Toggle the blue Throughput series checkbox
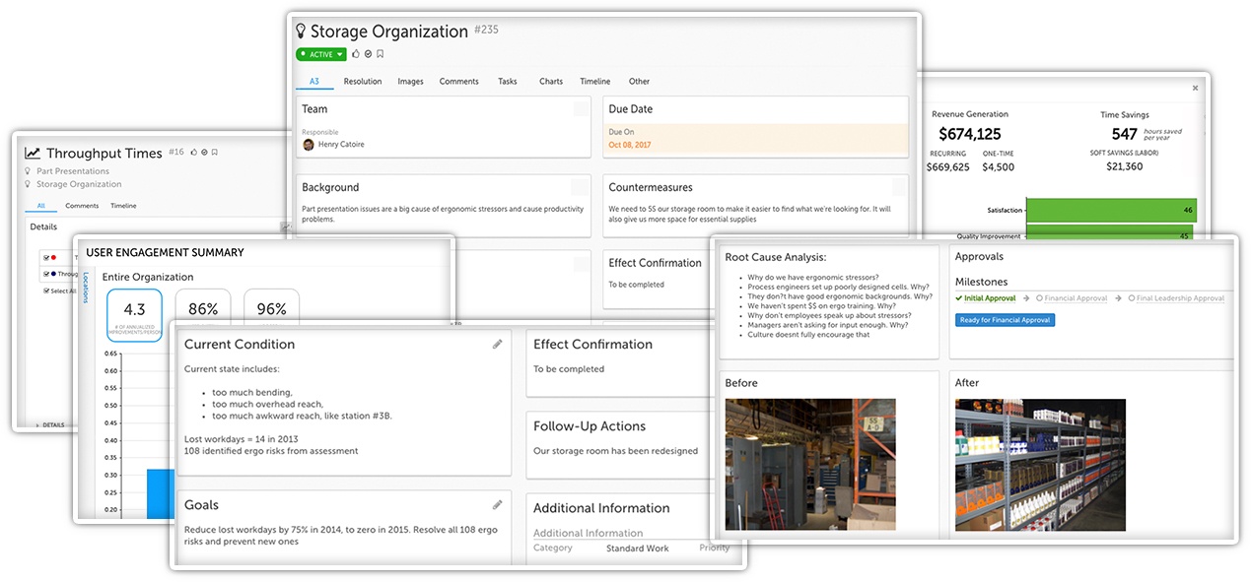Image resolution: width=1251 pixels, height=582 pixels. [x=44, y=273]
